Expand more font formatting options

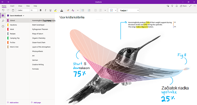78,10
